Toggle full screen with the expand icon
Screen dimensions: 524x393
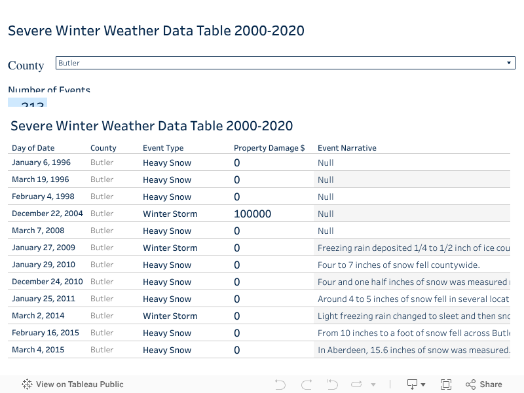(446, 384)
